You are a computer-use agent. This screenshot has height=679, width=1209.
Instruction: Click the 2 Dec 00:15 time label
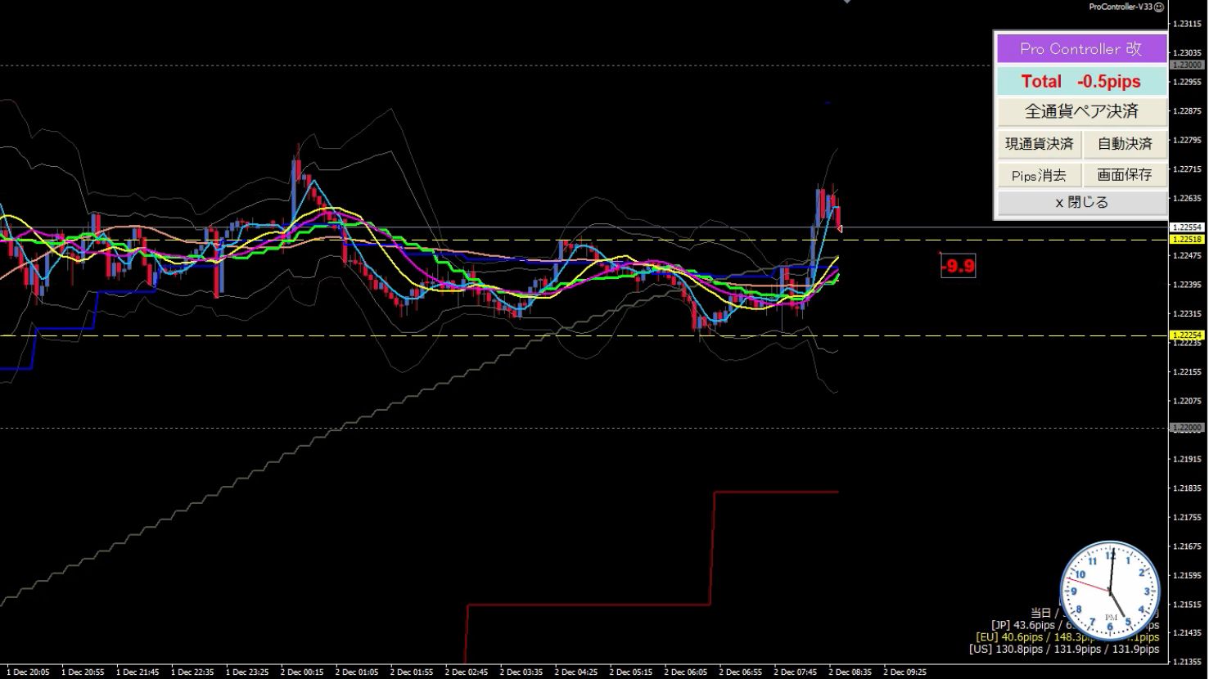point(302,672)
